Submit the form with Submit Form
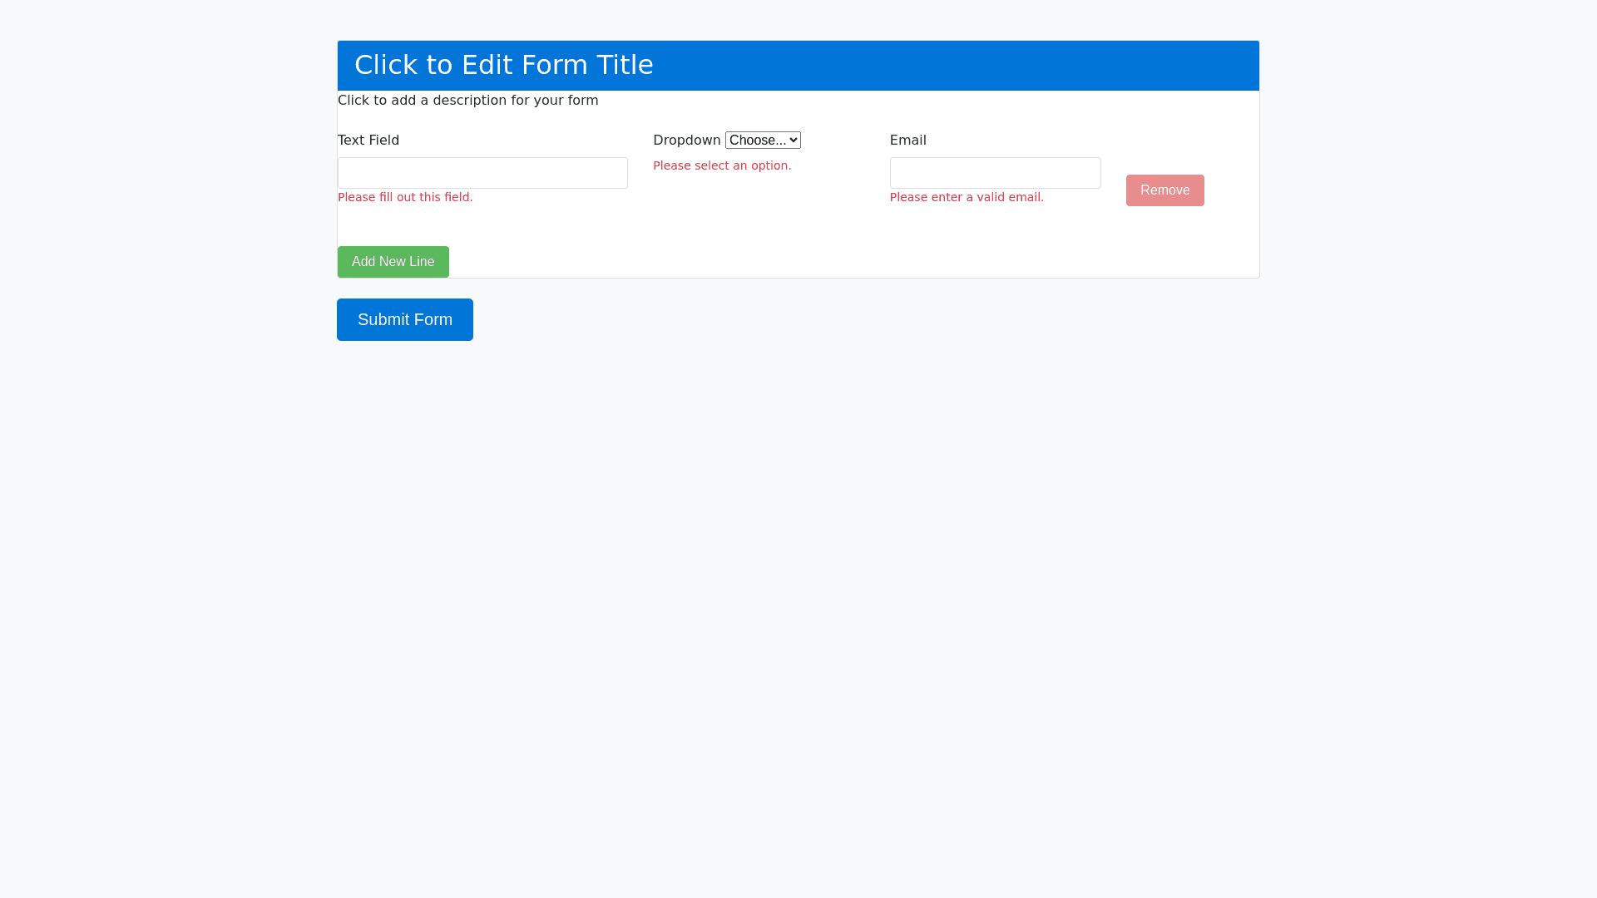Viewport: 1597px width, 898px height. pyautogui.click(x=404, y=319)
